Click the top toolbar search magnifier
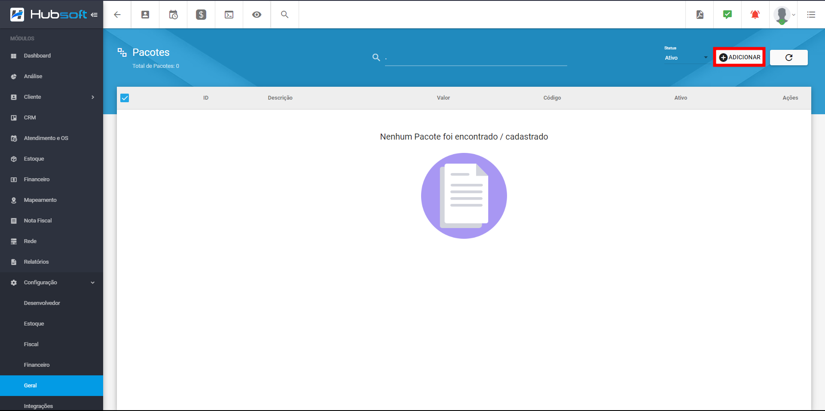The width and height of the screenshot is (825, 411). coord(284,15)
